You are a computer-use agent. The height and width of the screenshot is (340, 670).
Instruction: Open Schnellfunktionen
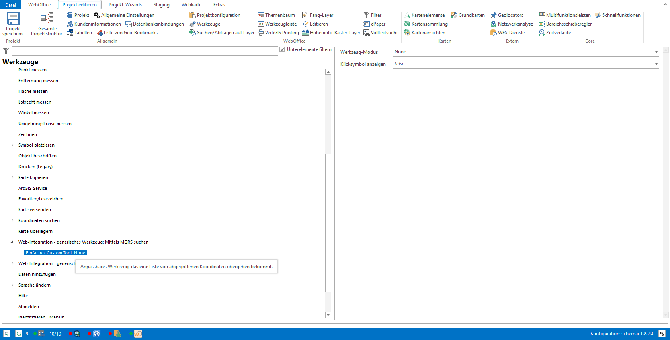(x=618, y=15)
